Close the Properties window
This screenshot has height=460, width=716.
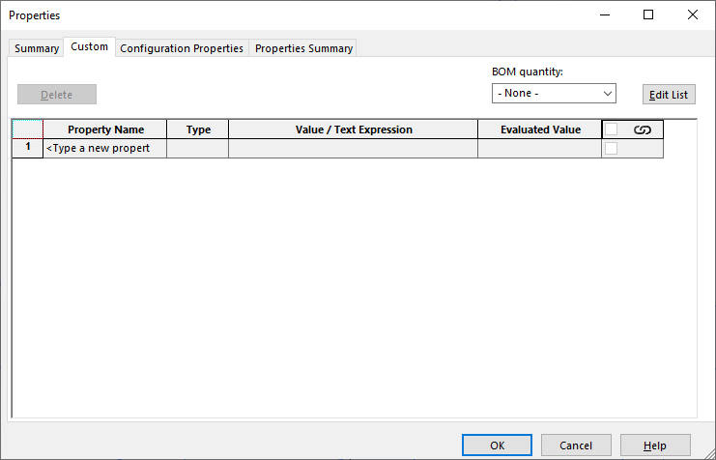(692, 14)
